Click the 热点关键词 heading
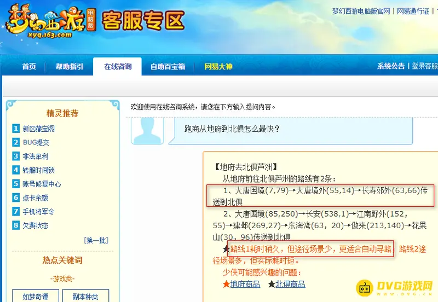The width and height of the screenshot is (438, 302). [x=62, y=260]
